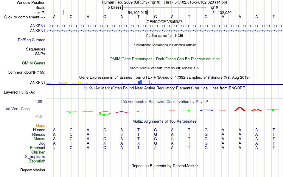Open the GENCODE V50lift37 track title

pyautogui.click(x=164, y=22)
